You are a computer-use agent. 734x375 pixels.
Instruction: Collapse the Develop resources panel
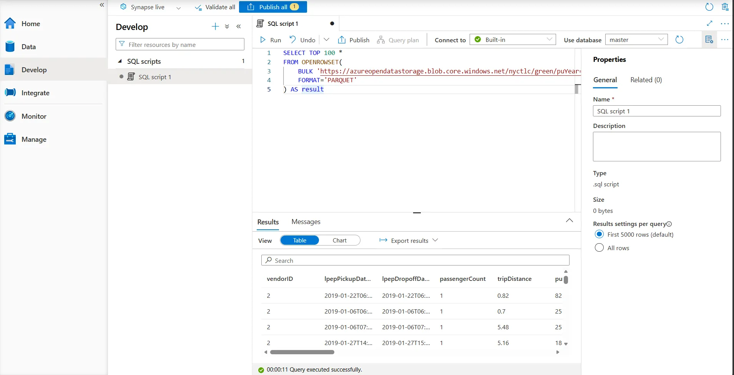pyautogui.click(x=239, y=26)
